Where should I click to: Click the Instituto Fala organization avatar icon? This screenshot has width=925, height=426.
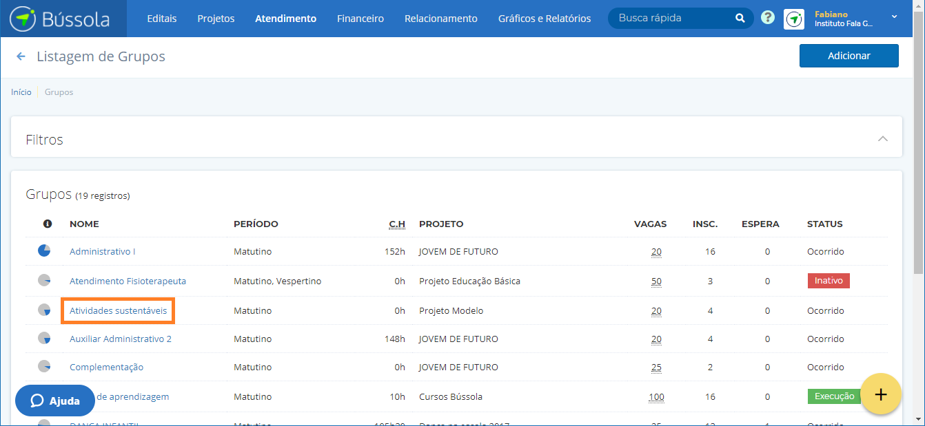[x=794, y=19]
